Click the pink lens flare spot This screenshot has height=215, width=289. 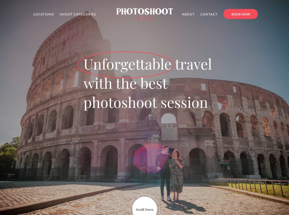click(146, 158)
